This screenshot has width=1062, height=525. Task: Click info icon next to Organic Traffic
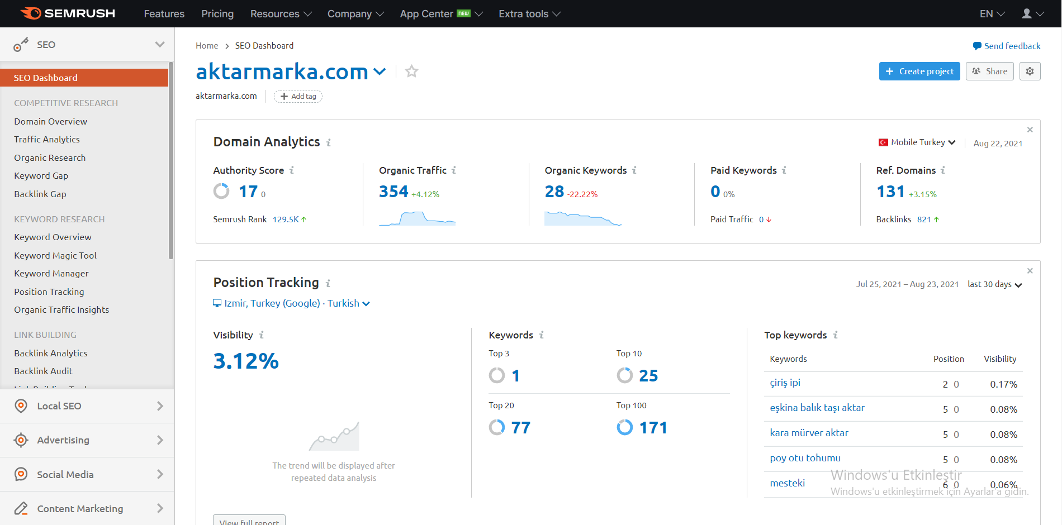tap(454, 170)
